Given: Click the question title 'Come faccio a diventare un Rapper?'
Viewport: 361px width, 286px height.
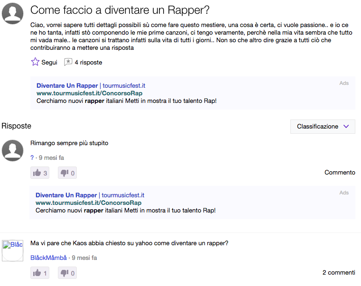Looking at the screenshot, I should (120, 10).
